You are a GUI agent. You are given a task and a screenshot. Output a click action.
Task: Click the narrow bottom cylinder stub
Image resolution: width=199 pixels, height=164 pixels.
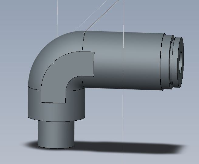[x=56, y=134]
